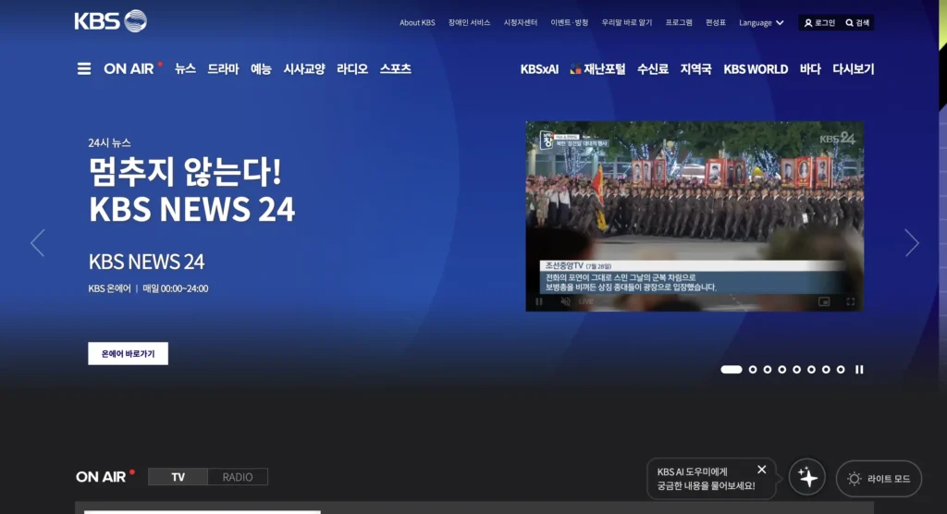Select the fifth slide indicator dot
Screen dimensions: 947x514
pos(796,369)
